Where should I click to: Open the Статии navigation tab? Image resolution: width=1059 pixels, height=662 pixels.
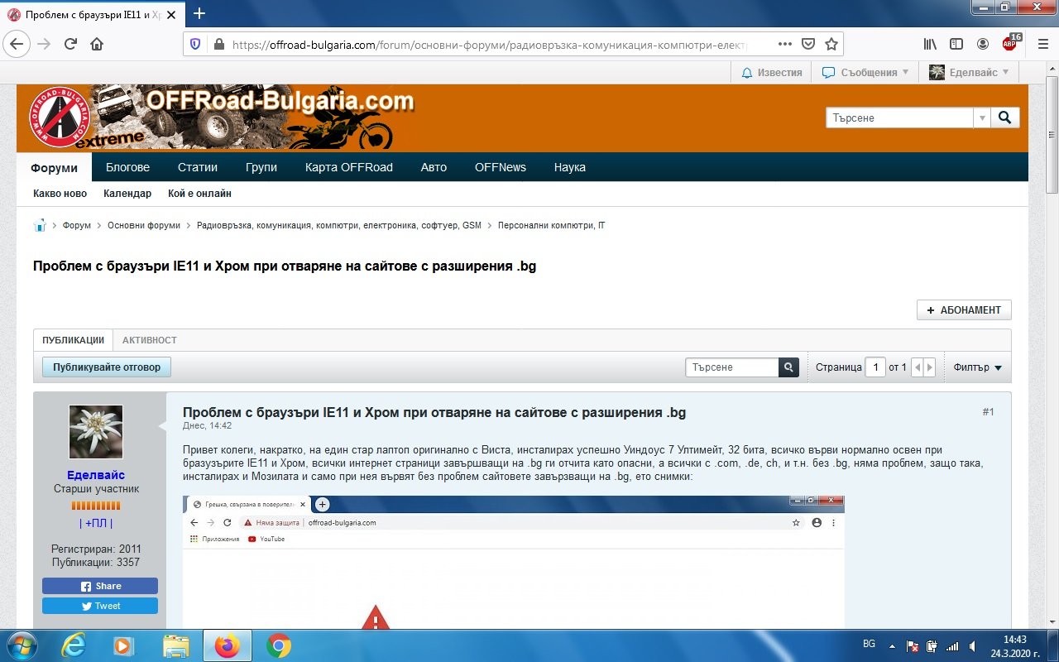click(198, 167)
